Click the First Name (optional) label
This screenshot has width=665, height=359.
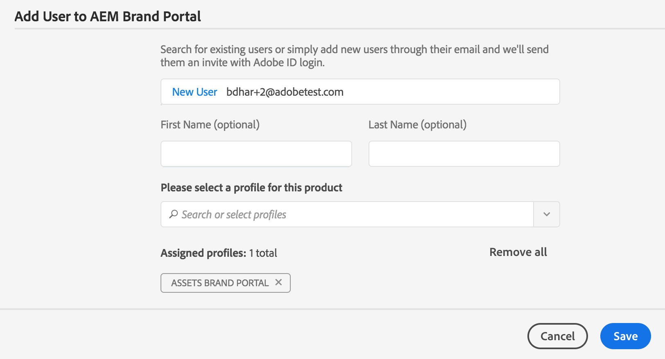pyautogui.click(x=210, y=125)
